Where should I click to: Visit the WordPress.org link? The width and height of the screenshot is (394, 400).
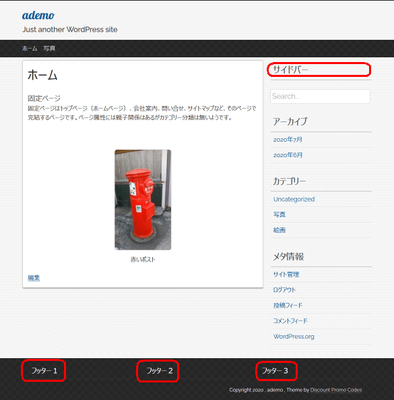point(294,337)
